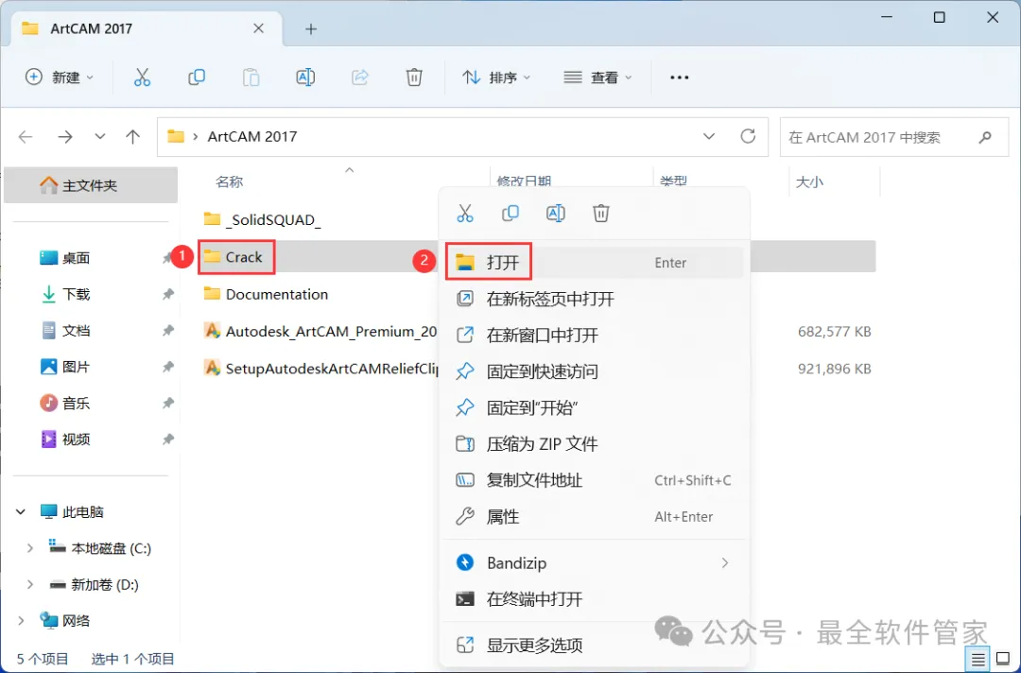Screen dimensions: 1021x673
Task: Click the Copy icon in the toolbar
Action: [x=197, y=78]
